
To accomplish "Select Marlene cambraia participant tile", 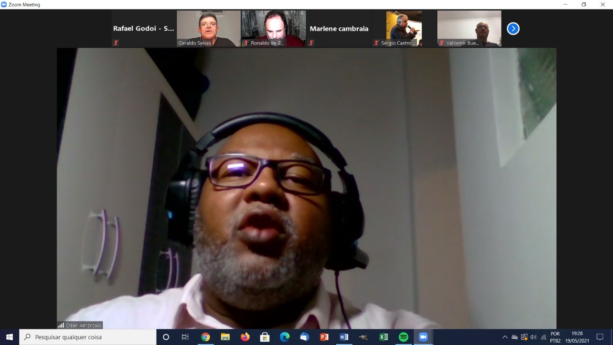I will point(339,29).
